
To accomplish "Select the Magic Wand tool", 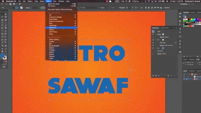I will (2, 17).
